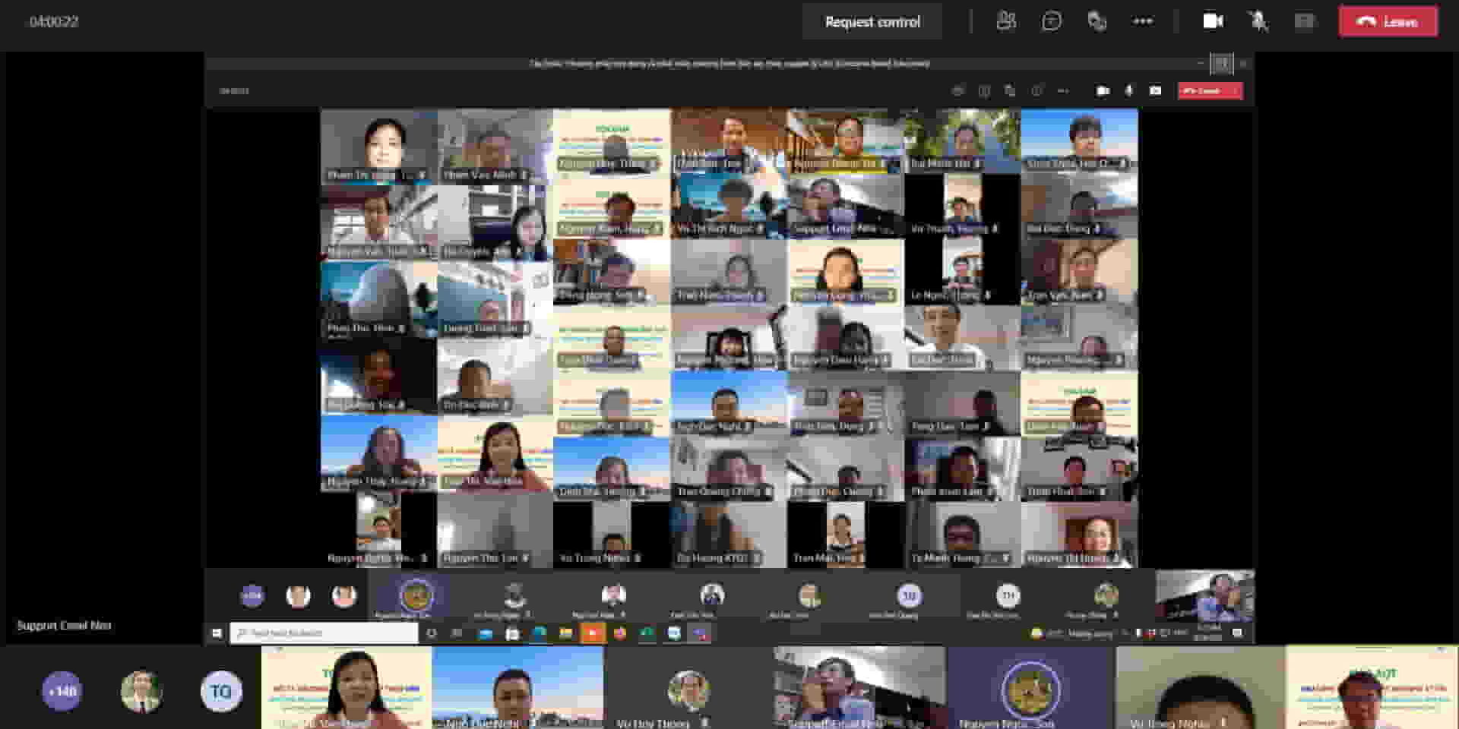Click the Request control button
1459x729 pixels.
(872, 22)
